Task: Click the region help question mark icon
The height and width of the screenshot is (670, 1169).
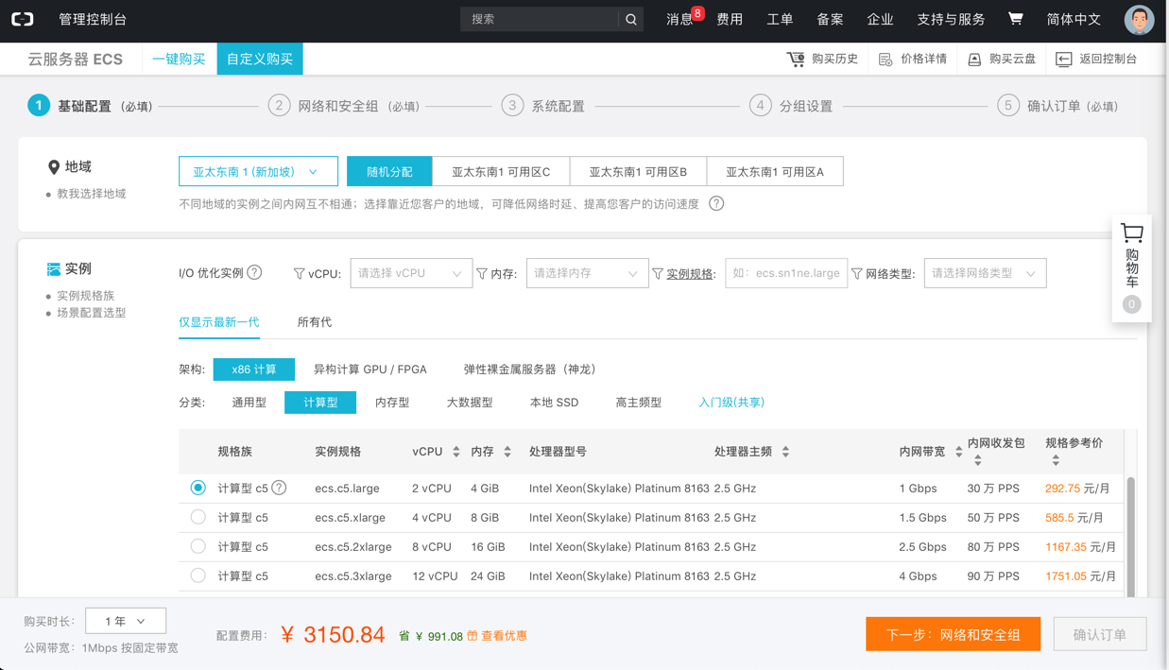Action: coord(716,203)
